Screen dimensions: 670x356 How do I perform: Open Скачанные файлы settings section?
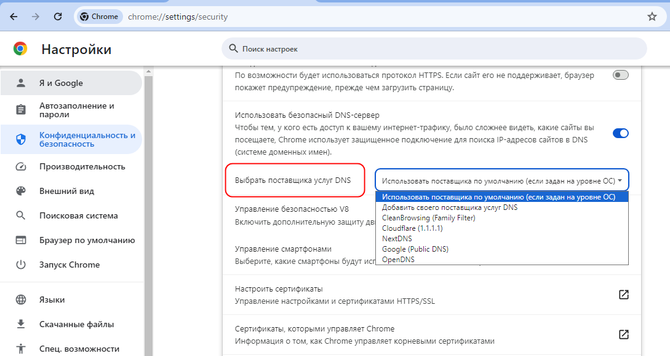click(71, 324)
